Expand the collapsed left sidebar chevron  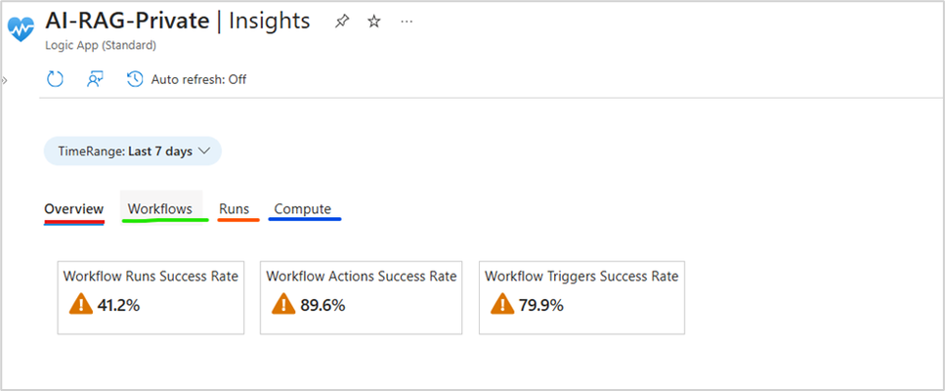tap(4, 80)
